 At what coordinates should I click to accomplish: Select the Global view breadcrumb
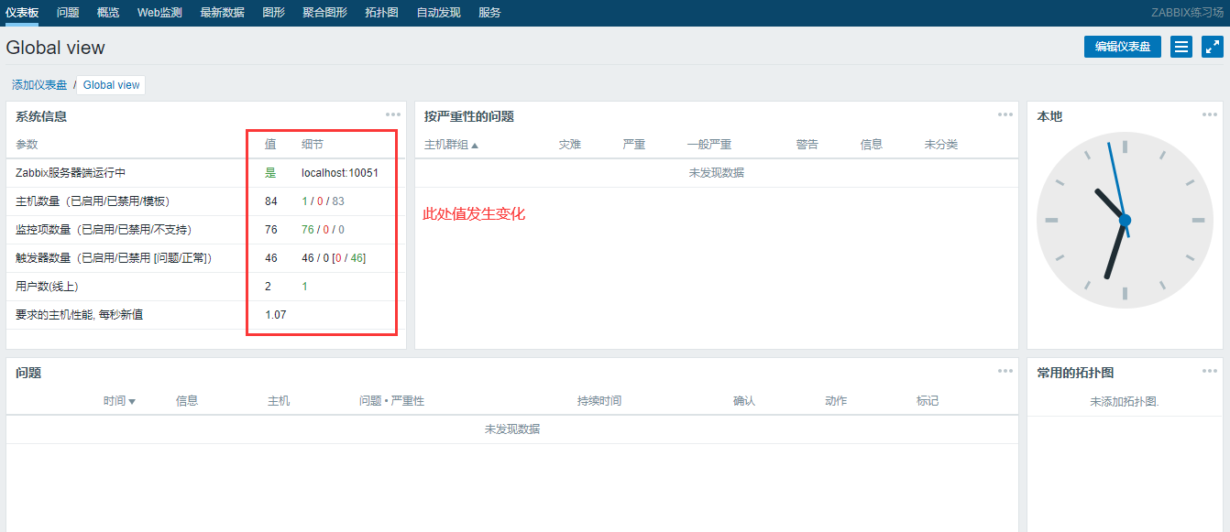[x=112, y=85]
